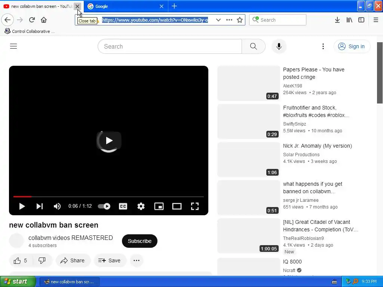Open collabvm videos REMASTERED channel name
Viewport: 383px width, 287px height.
point(71,238)
